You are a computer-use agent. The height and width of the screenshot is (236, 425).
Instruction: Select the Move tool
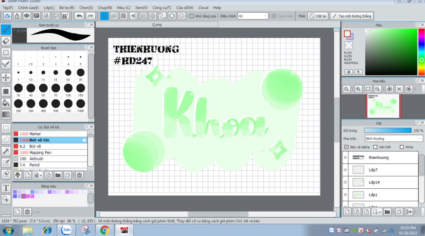[6, 78]
